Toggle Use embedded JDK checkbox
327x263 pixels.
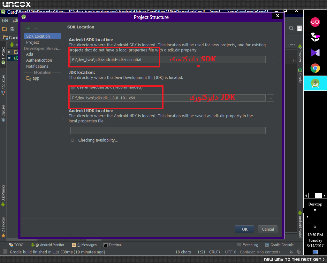(72, 87)
